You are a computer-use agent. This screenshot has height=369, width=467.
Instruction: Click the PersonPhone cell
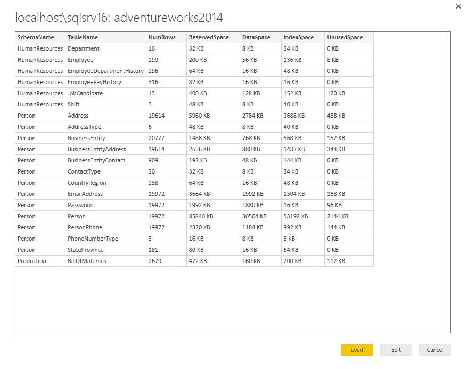(106, 227)
